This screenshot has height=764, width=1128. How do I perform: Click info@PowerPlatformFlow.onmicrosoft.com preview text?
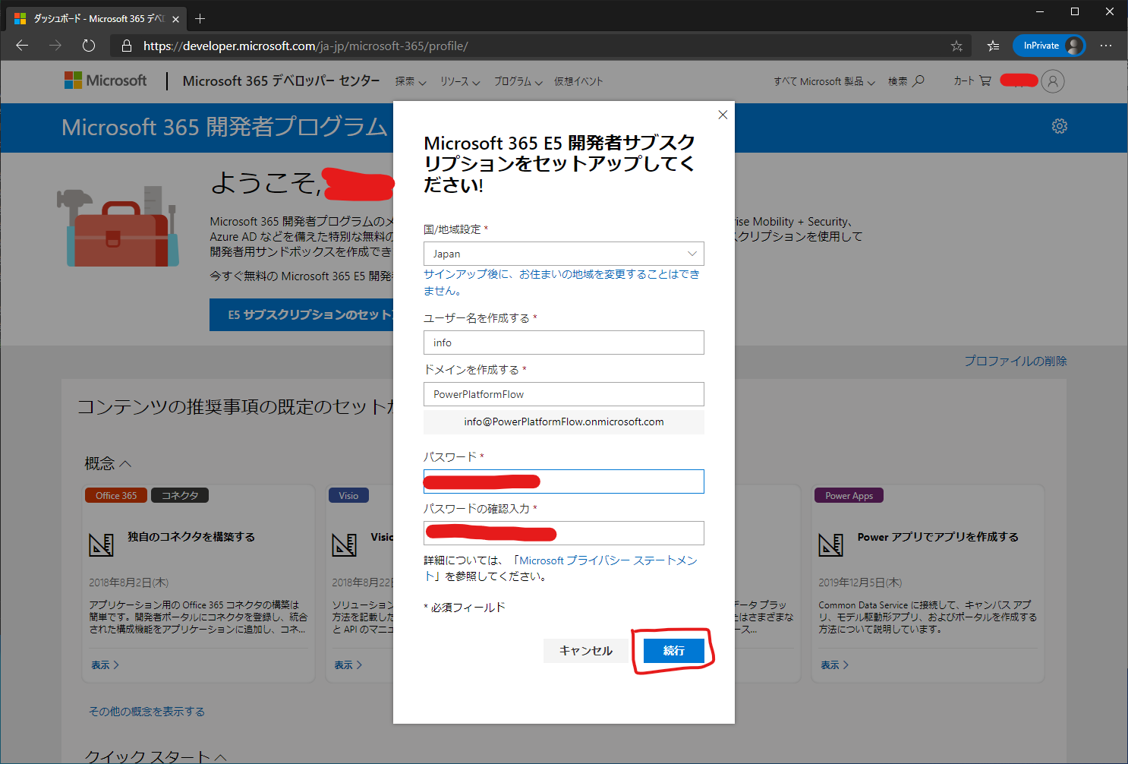click(564, 421)
